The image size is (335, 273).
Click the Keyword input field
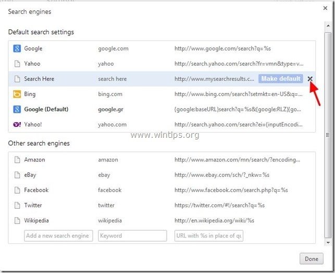point(132,236)
